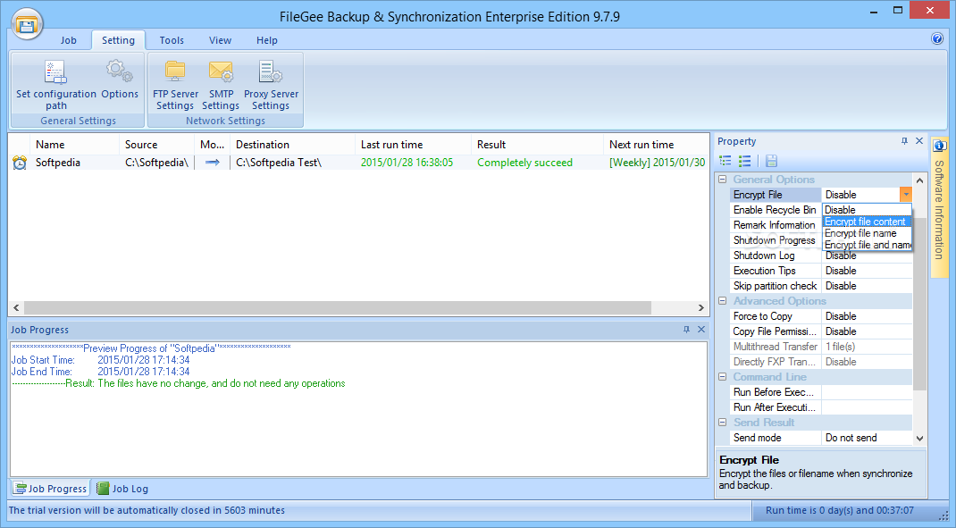Switch Property panel to categorized view
This screenshot has height=528, width=956.
click(x=725, y=161)
